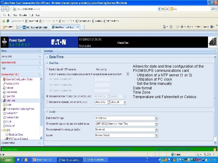The image size is (218, 163).
Task: Click the IE Feeds toolbar icon
Action: (x=171, y=27)
